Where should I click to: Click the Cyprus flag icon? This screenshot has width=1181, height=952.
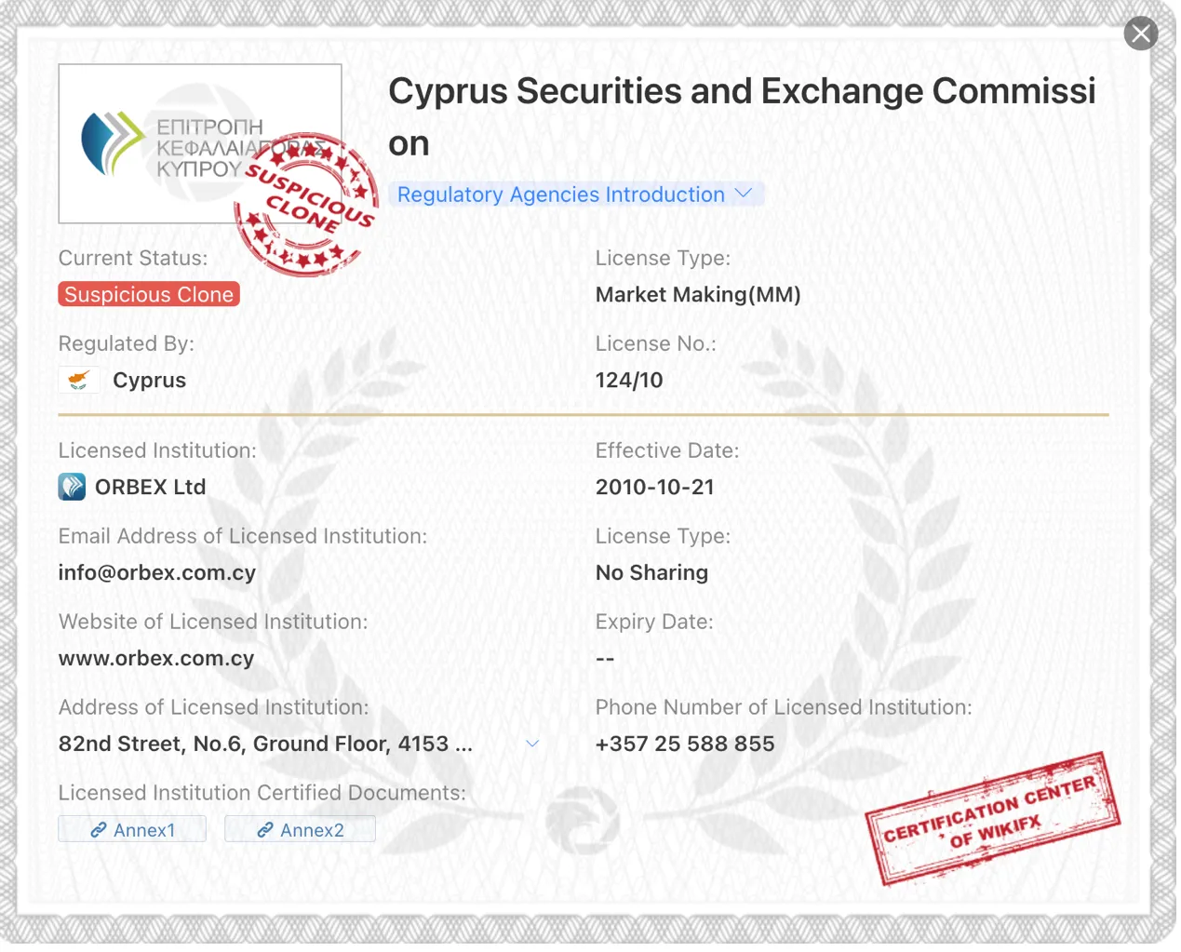click(x=79, y=380)
